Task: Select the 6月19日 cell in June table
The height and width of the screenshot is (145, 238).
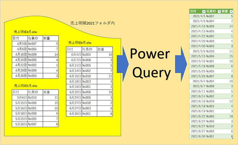Action: 74,87
